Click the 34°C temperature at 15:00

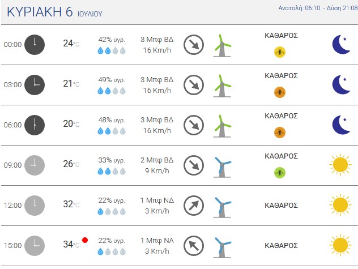71,244
